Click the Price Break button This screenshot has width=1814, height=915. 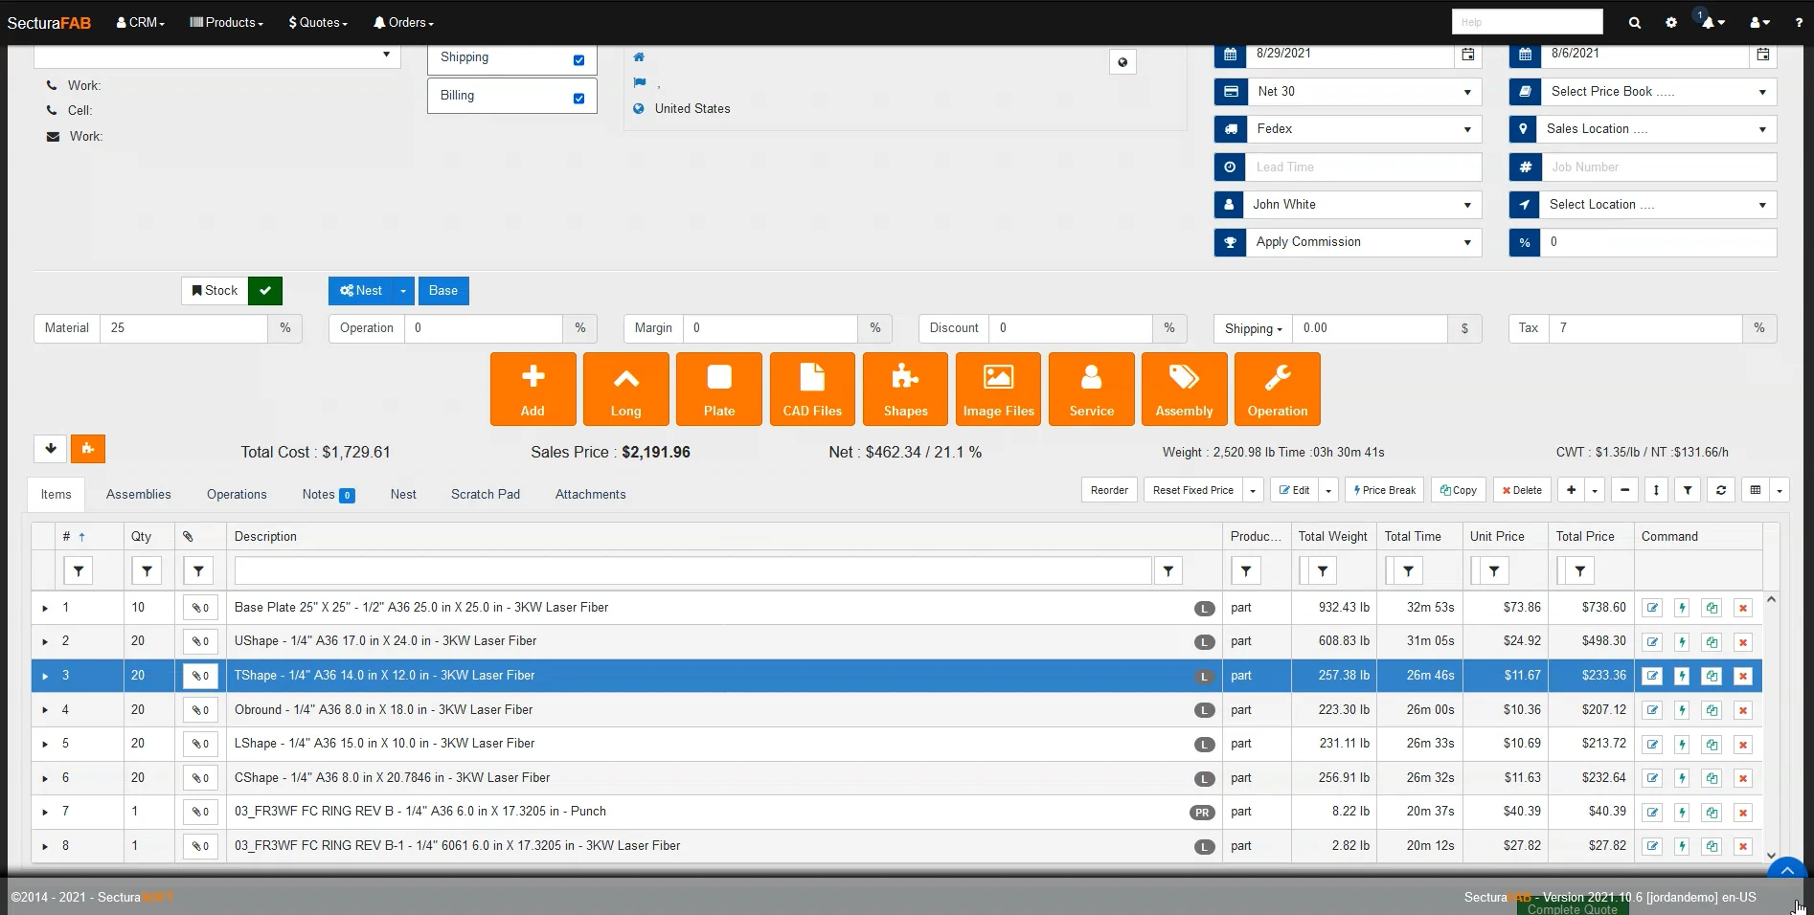coord(1384,490)
